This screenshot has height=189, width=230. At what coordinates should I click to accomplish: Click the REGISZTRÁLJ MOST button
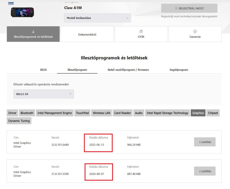click(189, 8)
